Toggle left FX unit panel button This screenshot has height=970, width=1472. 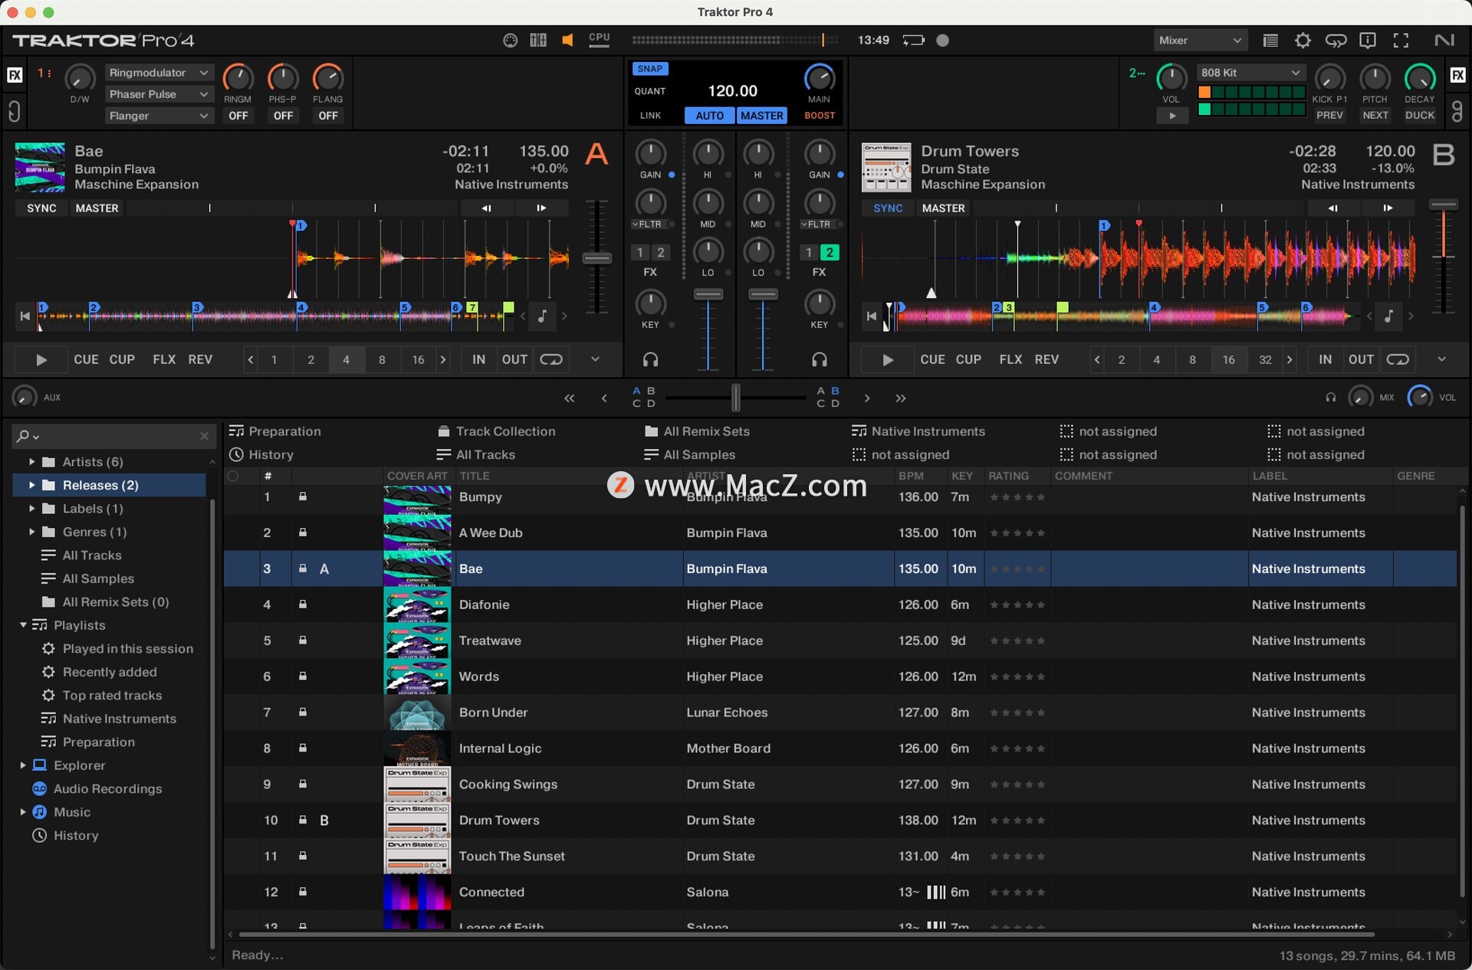[x=15, y=74]
